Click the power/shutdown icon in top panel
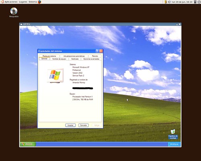201x161 pixels. point(199,2)
